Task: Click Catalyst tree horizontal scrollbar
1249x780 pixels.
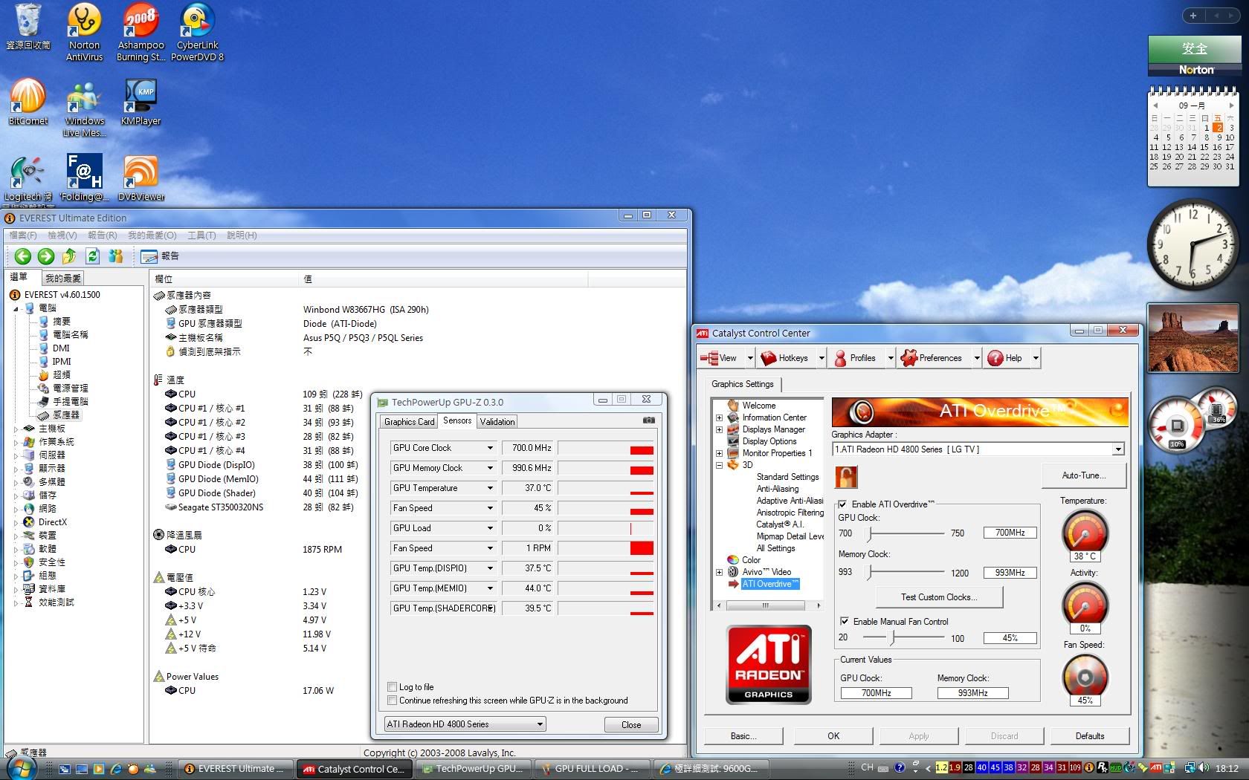Action: [768, 605]
